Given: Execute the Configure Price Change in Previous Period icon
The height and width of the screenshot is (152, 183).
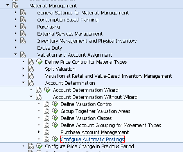Looking at the screenshot, I should [x=39, y=146].
